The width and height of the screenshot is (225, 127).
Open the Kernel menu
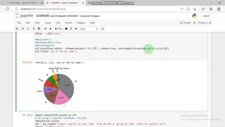[68, 23]
